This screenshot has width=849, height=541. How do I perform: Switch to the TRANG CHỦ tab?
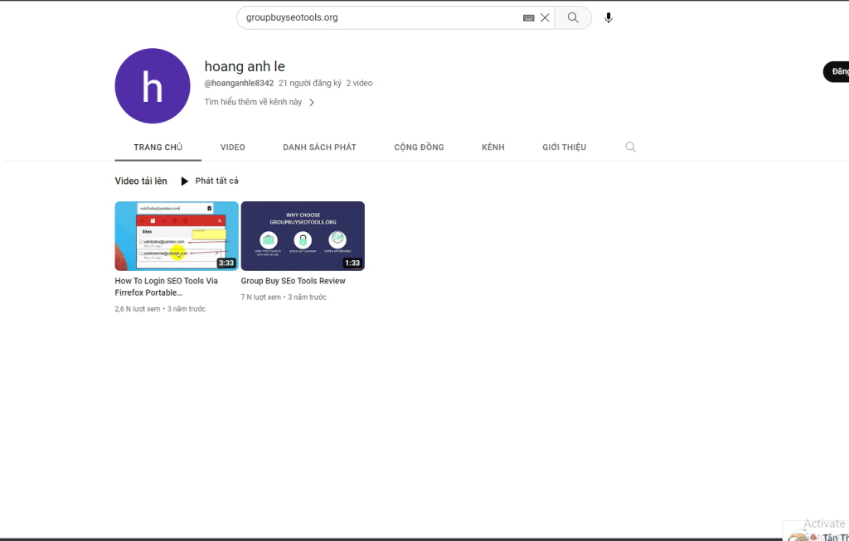pyautogui.click(x=158, y=147)
